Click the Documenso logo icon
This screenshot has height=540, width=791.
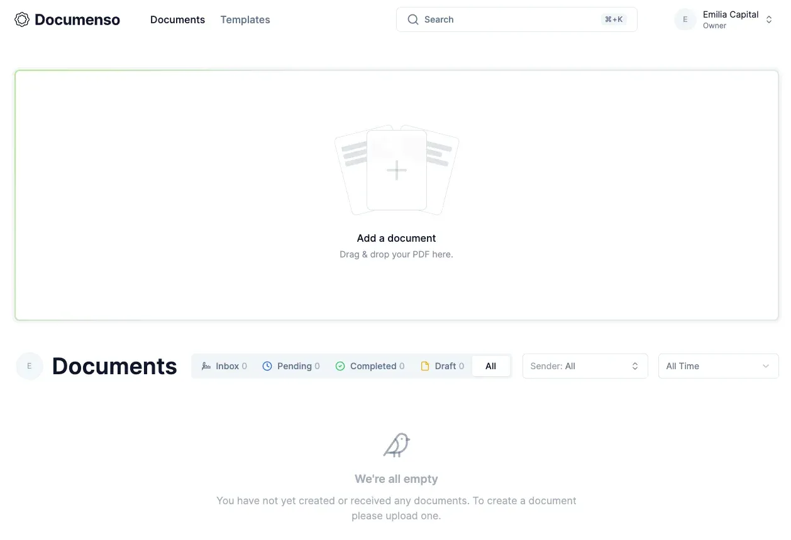pyautogui.click(x=22, y=19)
